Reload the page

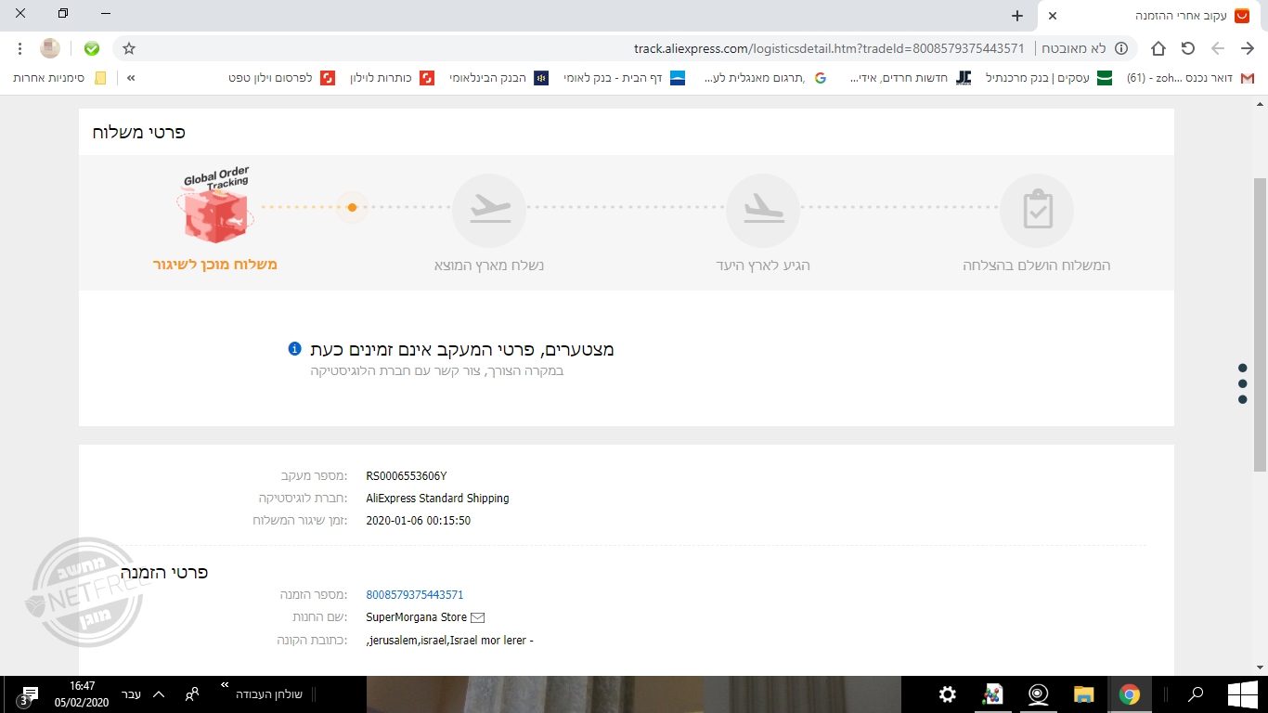(x=1188, y=48)
